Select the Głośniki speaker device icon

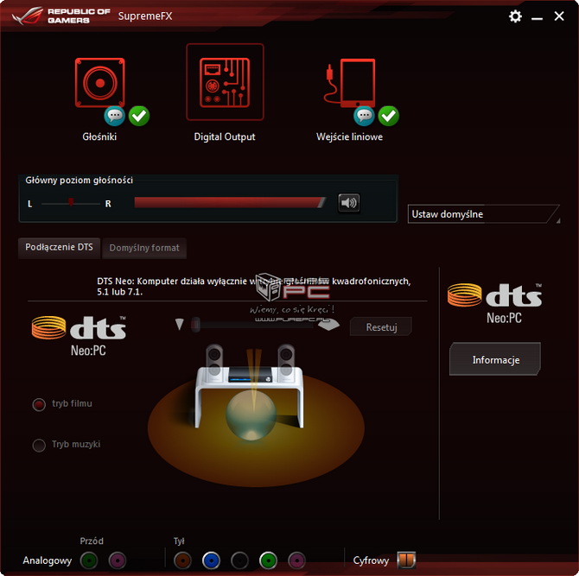point(99,83)
